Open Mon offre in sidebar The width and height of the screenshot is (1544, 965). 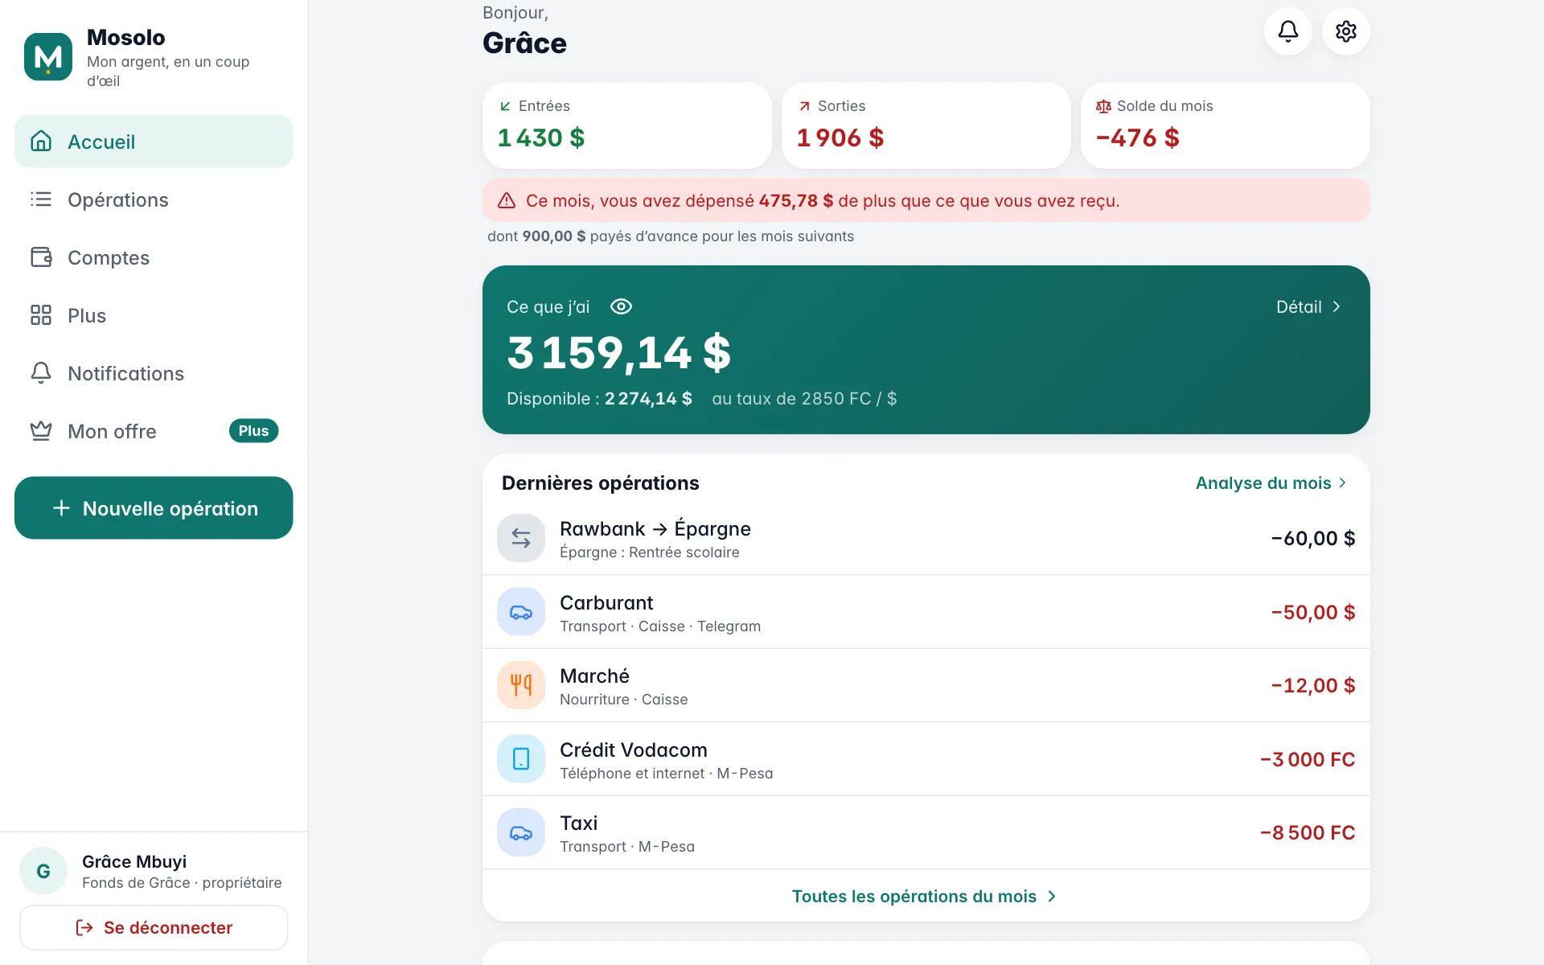click(x=154, y=431)
